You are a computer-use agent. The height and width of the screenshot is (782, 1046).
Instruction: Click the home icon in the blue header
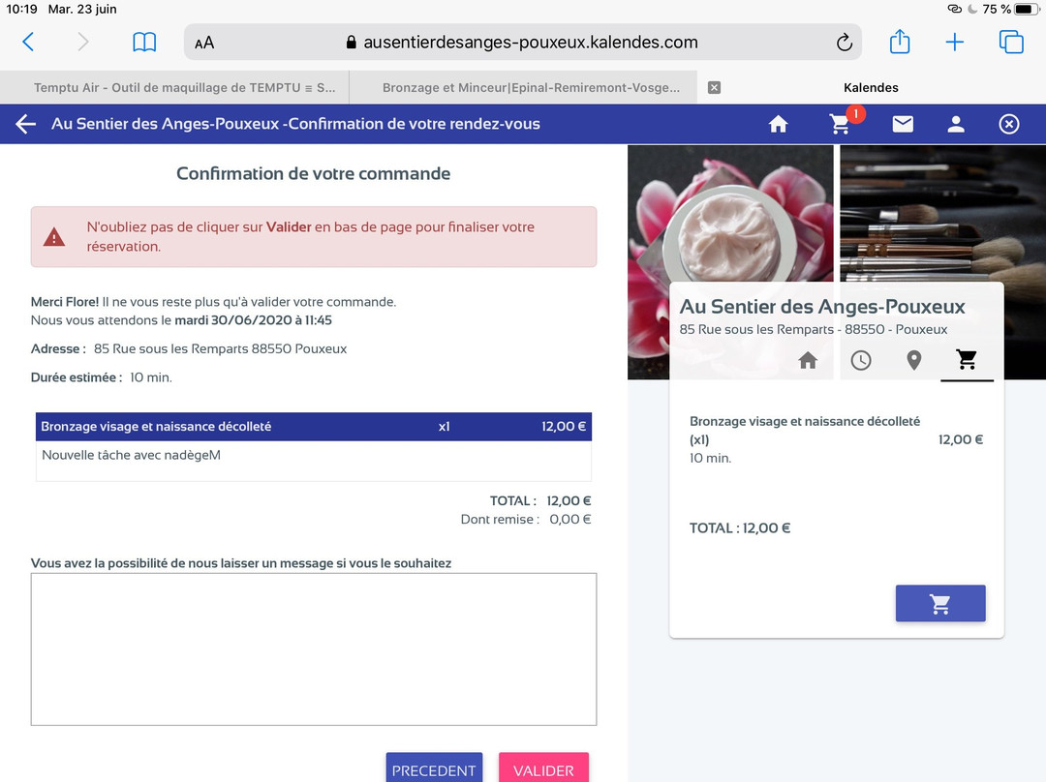point(778,124)
